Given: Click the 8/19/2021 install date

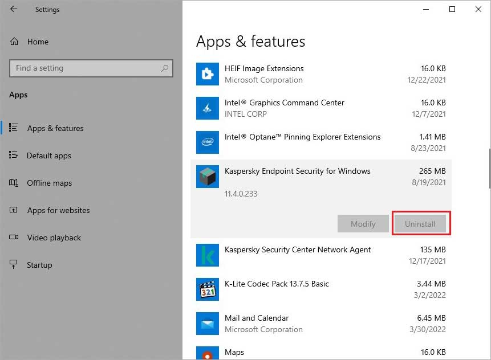Looking at the screenshot, I should pos(429,182).
